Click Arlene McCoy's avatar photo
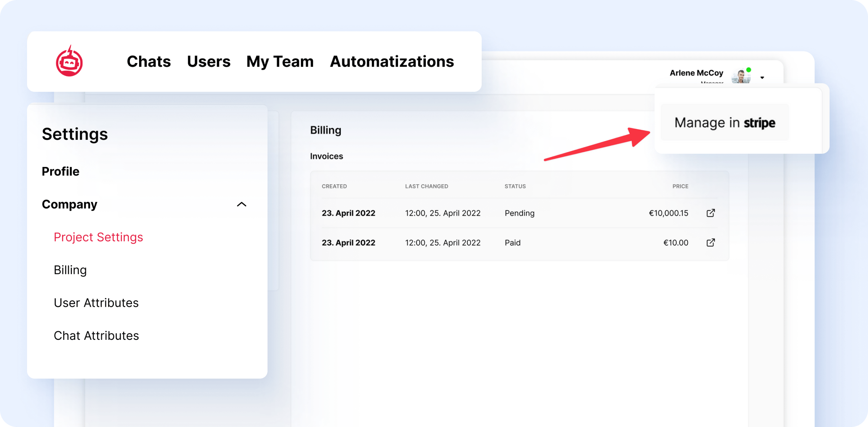 (741, 76)
